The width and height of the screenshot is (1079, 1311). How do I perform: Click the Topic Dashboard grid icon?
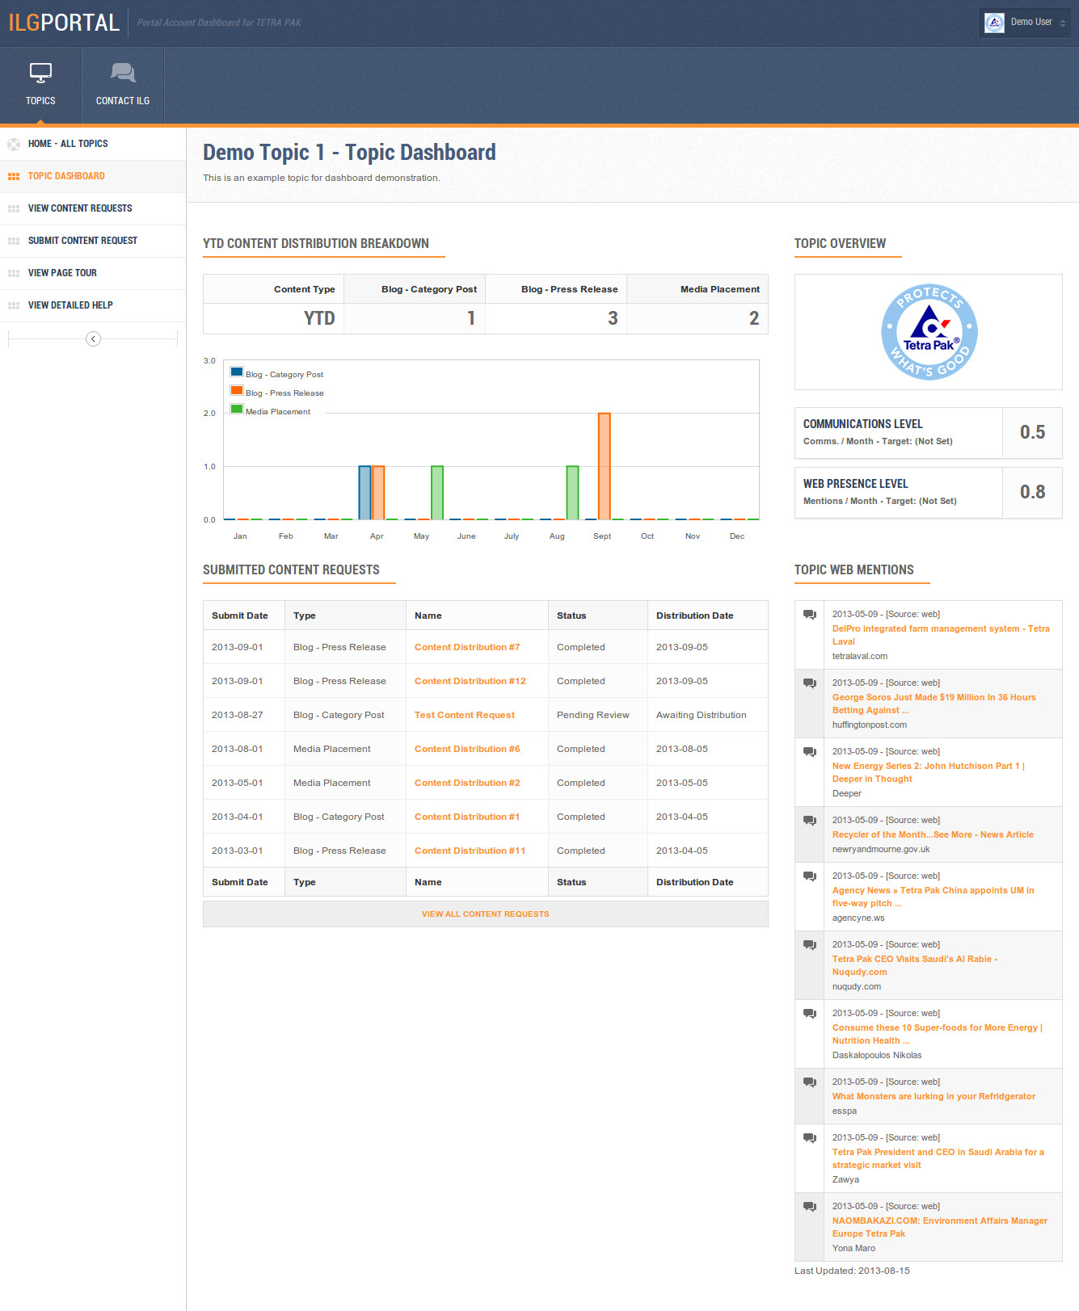tap(14, 176)
